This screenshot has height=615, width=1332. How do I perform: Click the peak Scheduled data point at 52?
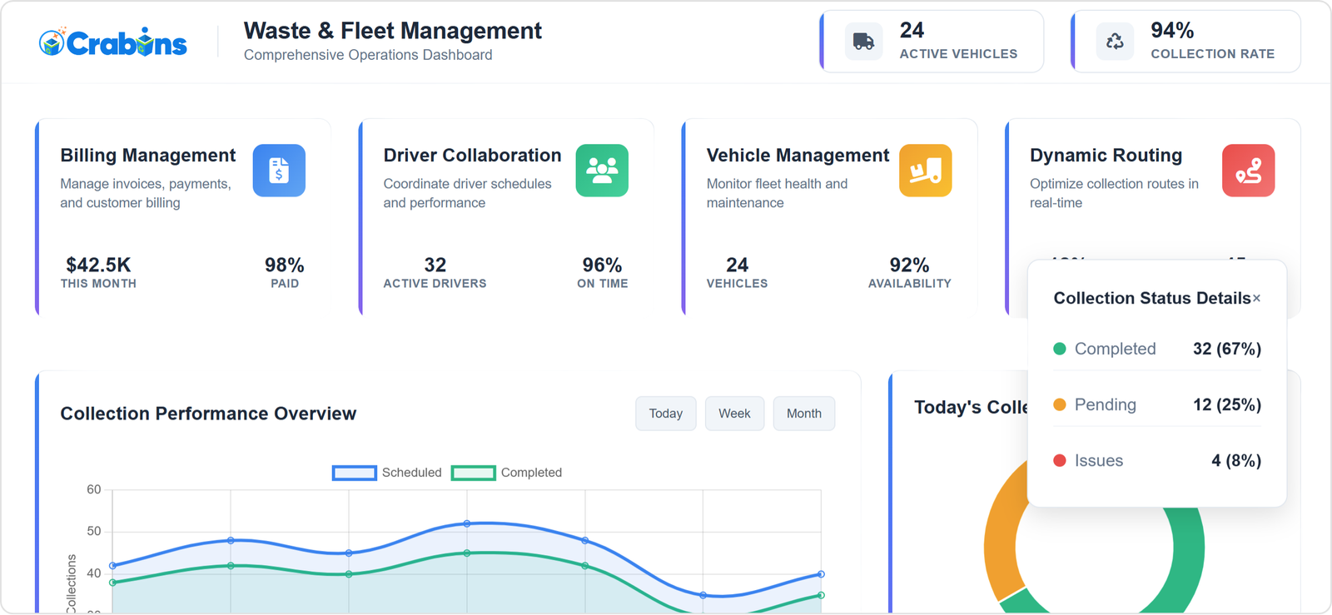coord(467,523)
